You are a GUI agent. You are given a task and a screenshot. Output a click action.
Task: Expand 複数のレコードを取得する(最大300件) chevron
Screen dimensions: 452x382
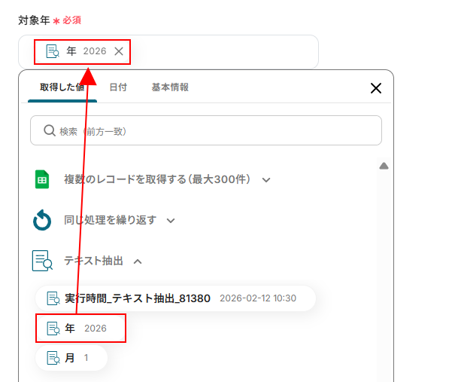tap(266, 180)
